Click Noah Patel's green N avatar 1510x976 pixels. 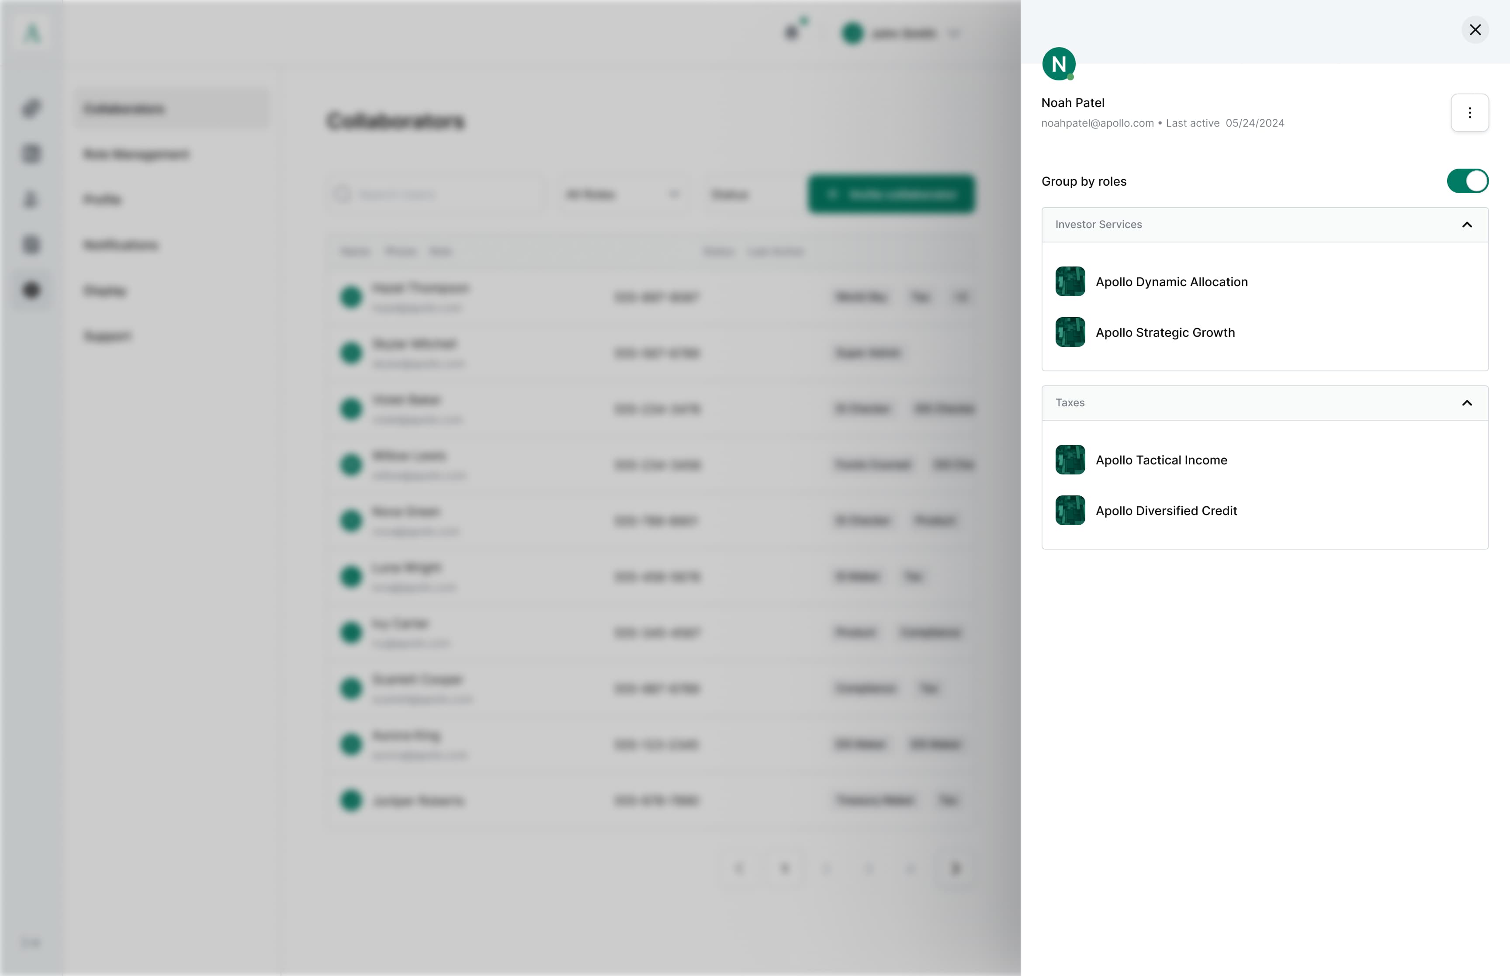(x=1058, y=63)
